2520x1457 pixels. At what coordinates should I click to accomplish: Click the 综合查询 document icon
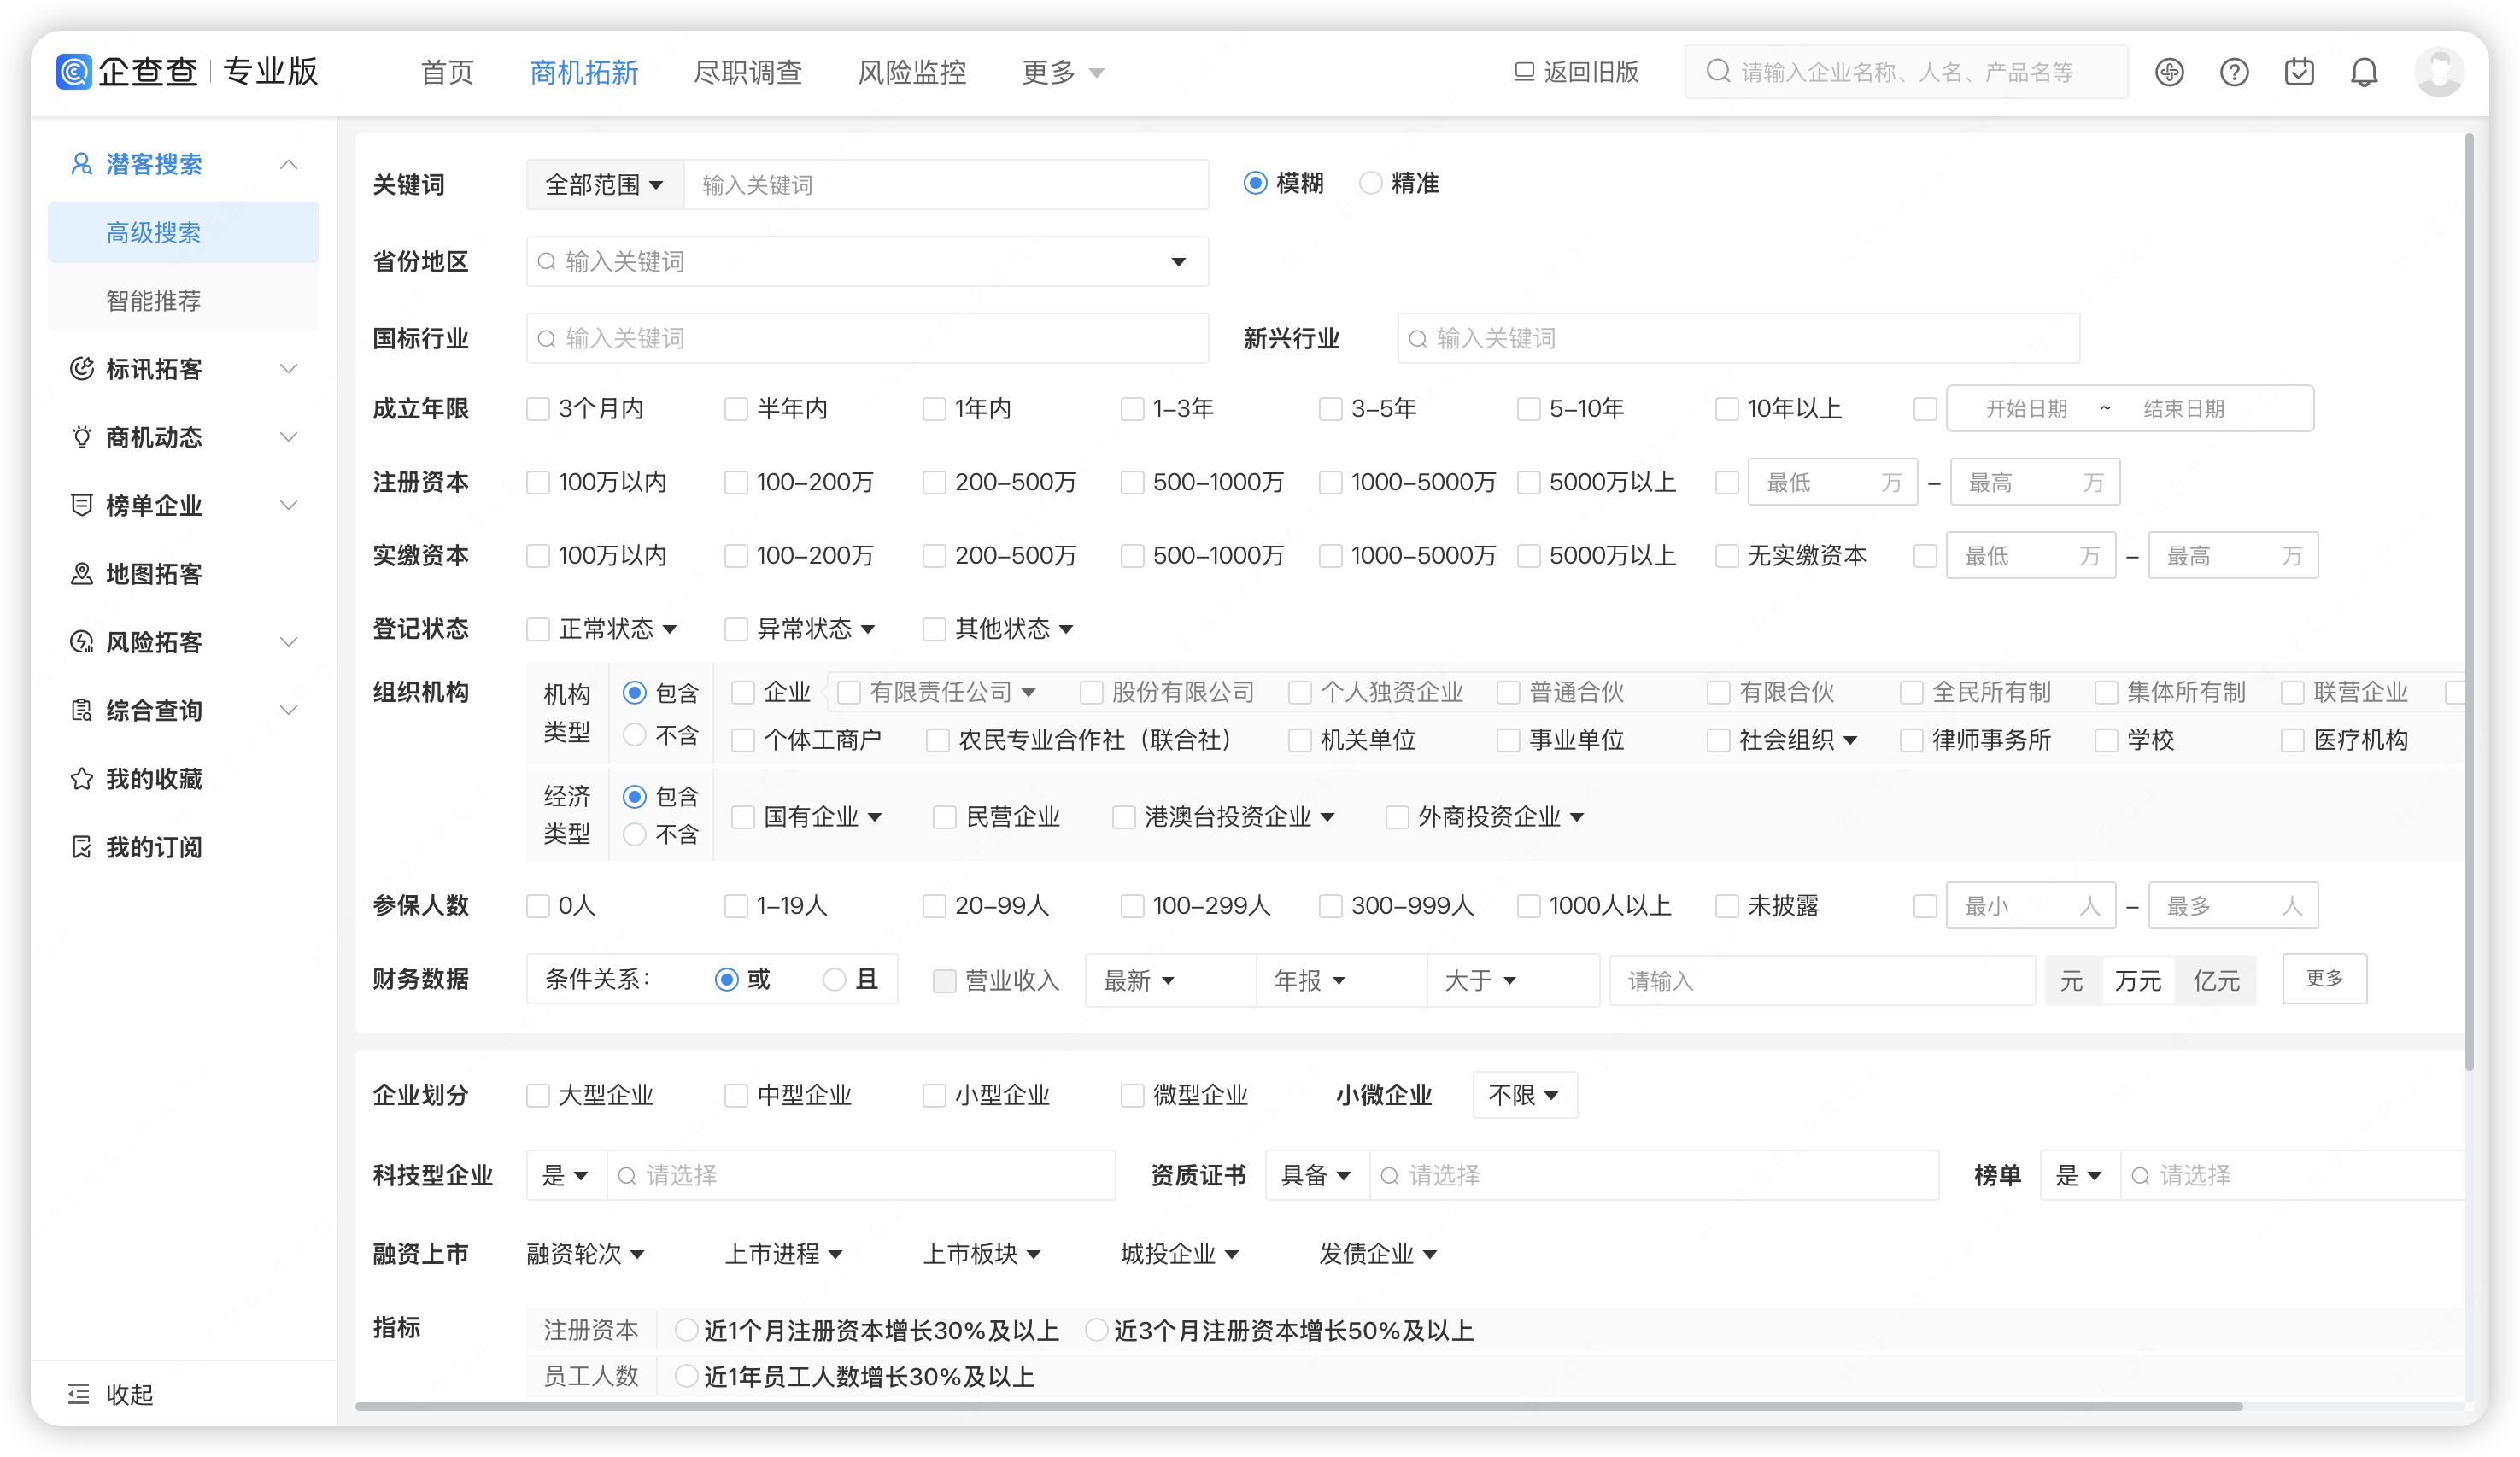coord(82,710)
